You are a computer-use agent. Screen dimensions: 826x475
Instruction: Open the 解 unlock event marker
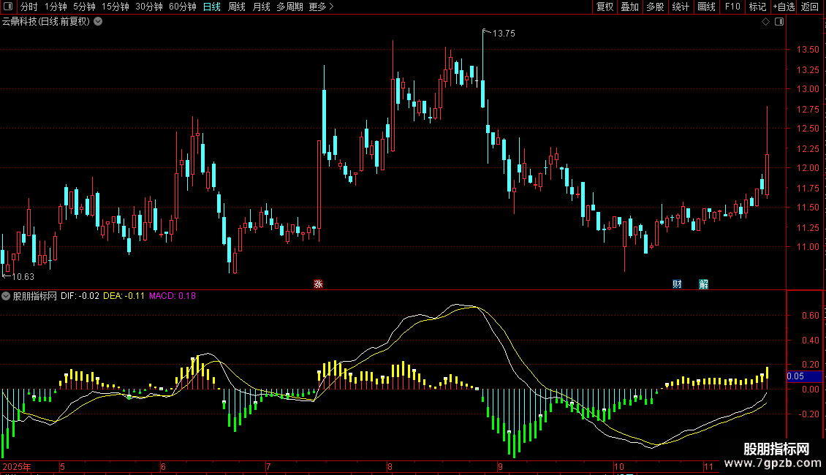(x=703, y=284)
